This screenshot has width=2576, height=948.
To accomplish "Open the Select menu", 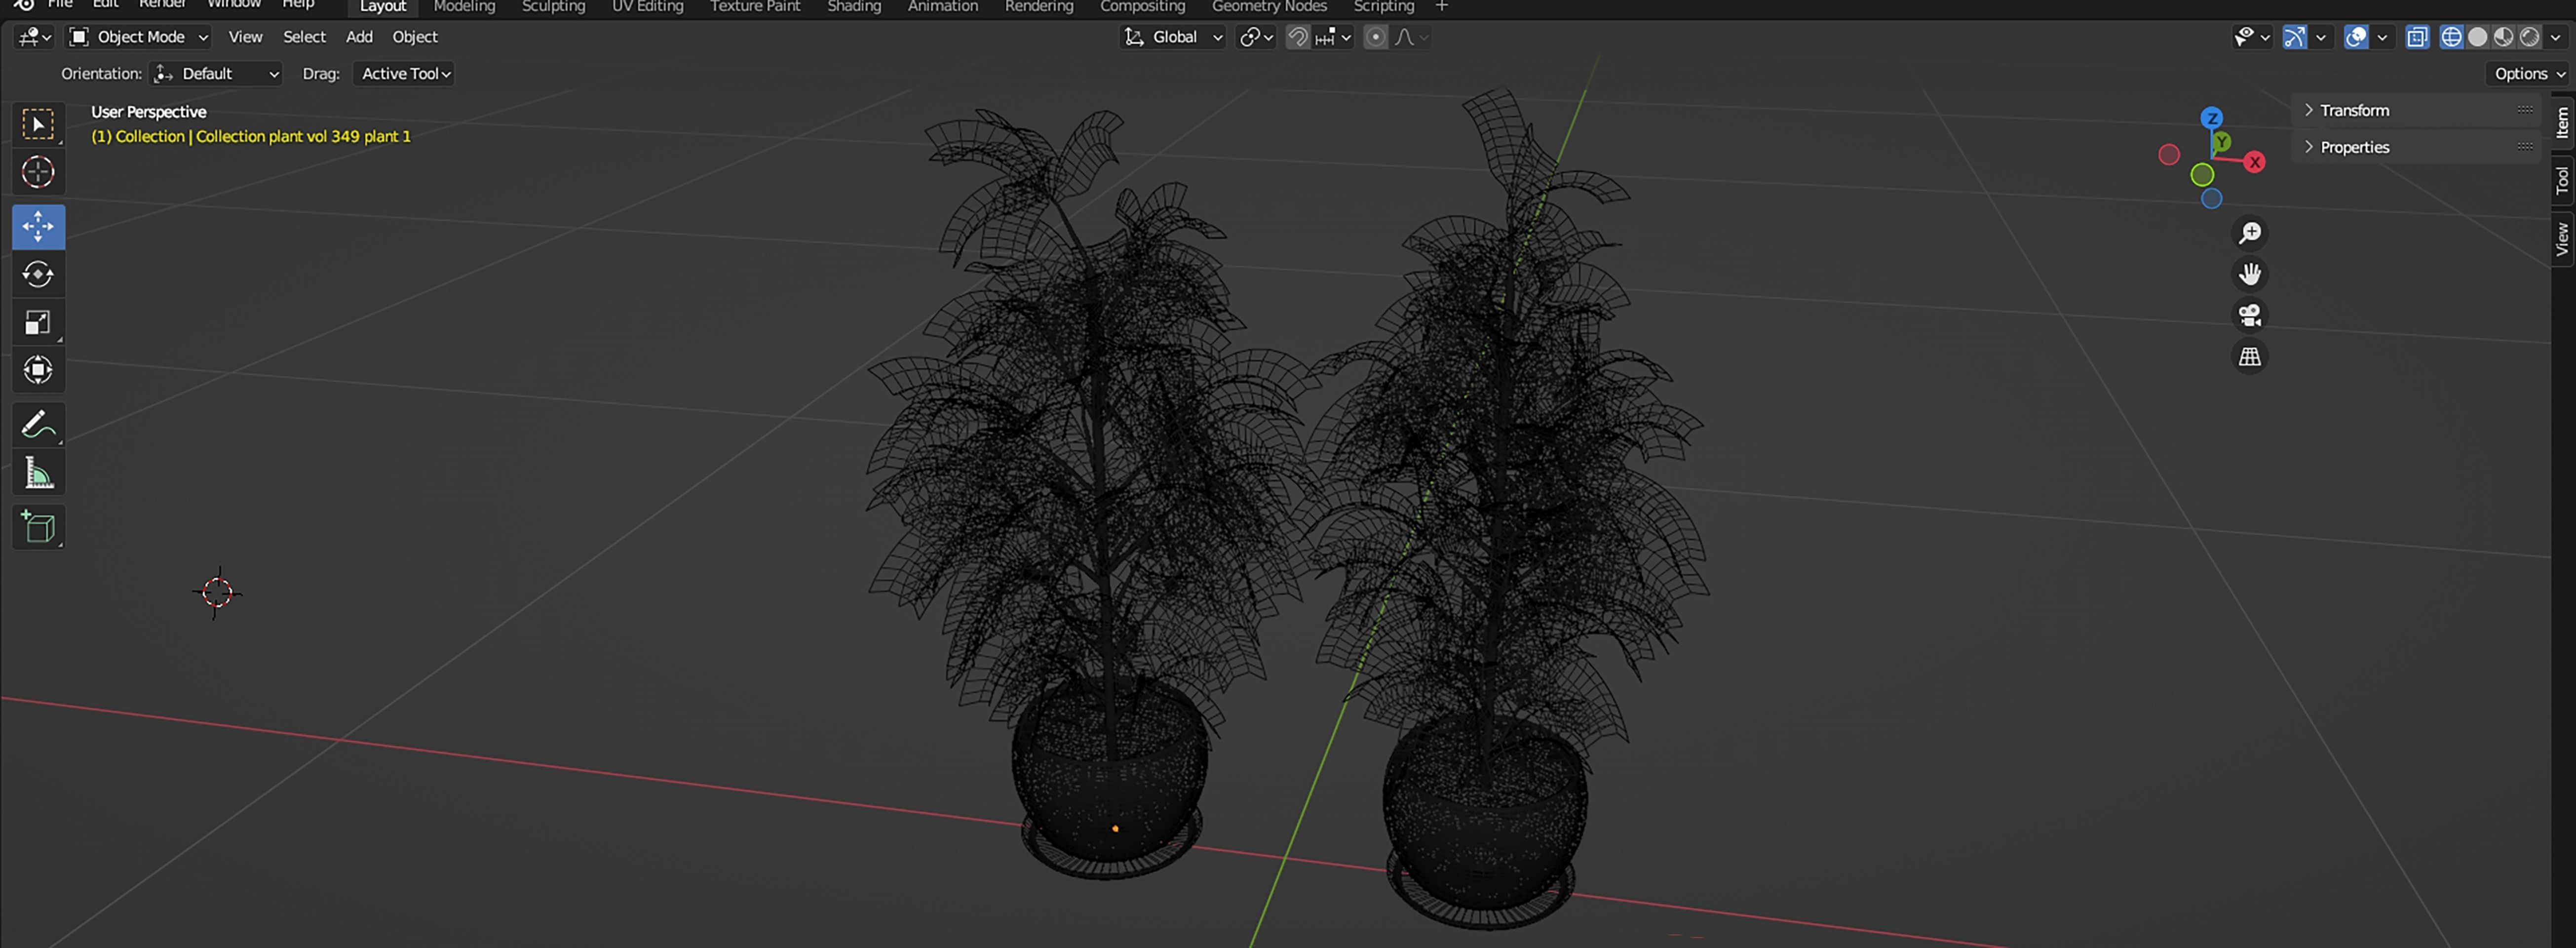I will 304,37.
